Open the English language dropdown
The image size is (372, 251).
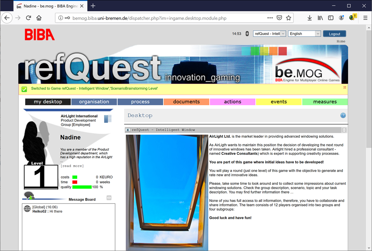[x=304, y=34]
